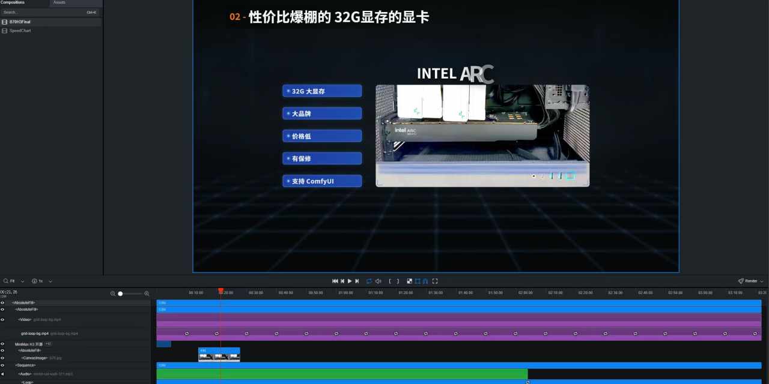Adjust the timeline zoom slider handle

click(x=120, y=293)
